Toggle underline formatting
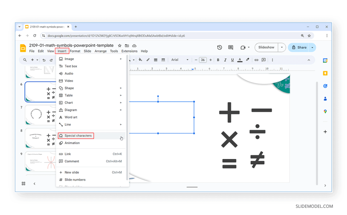 [x=233, y=60]
